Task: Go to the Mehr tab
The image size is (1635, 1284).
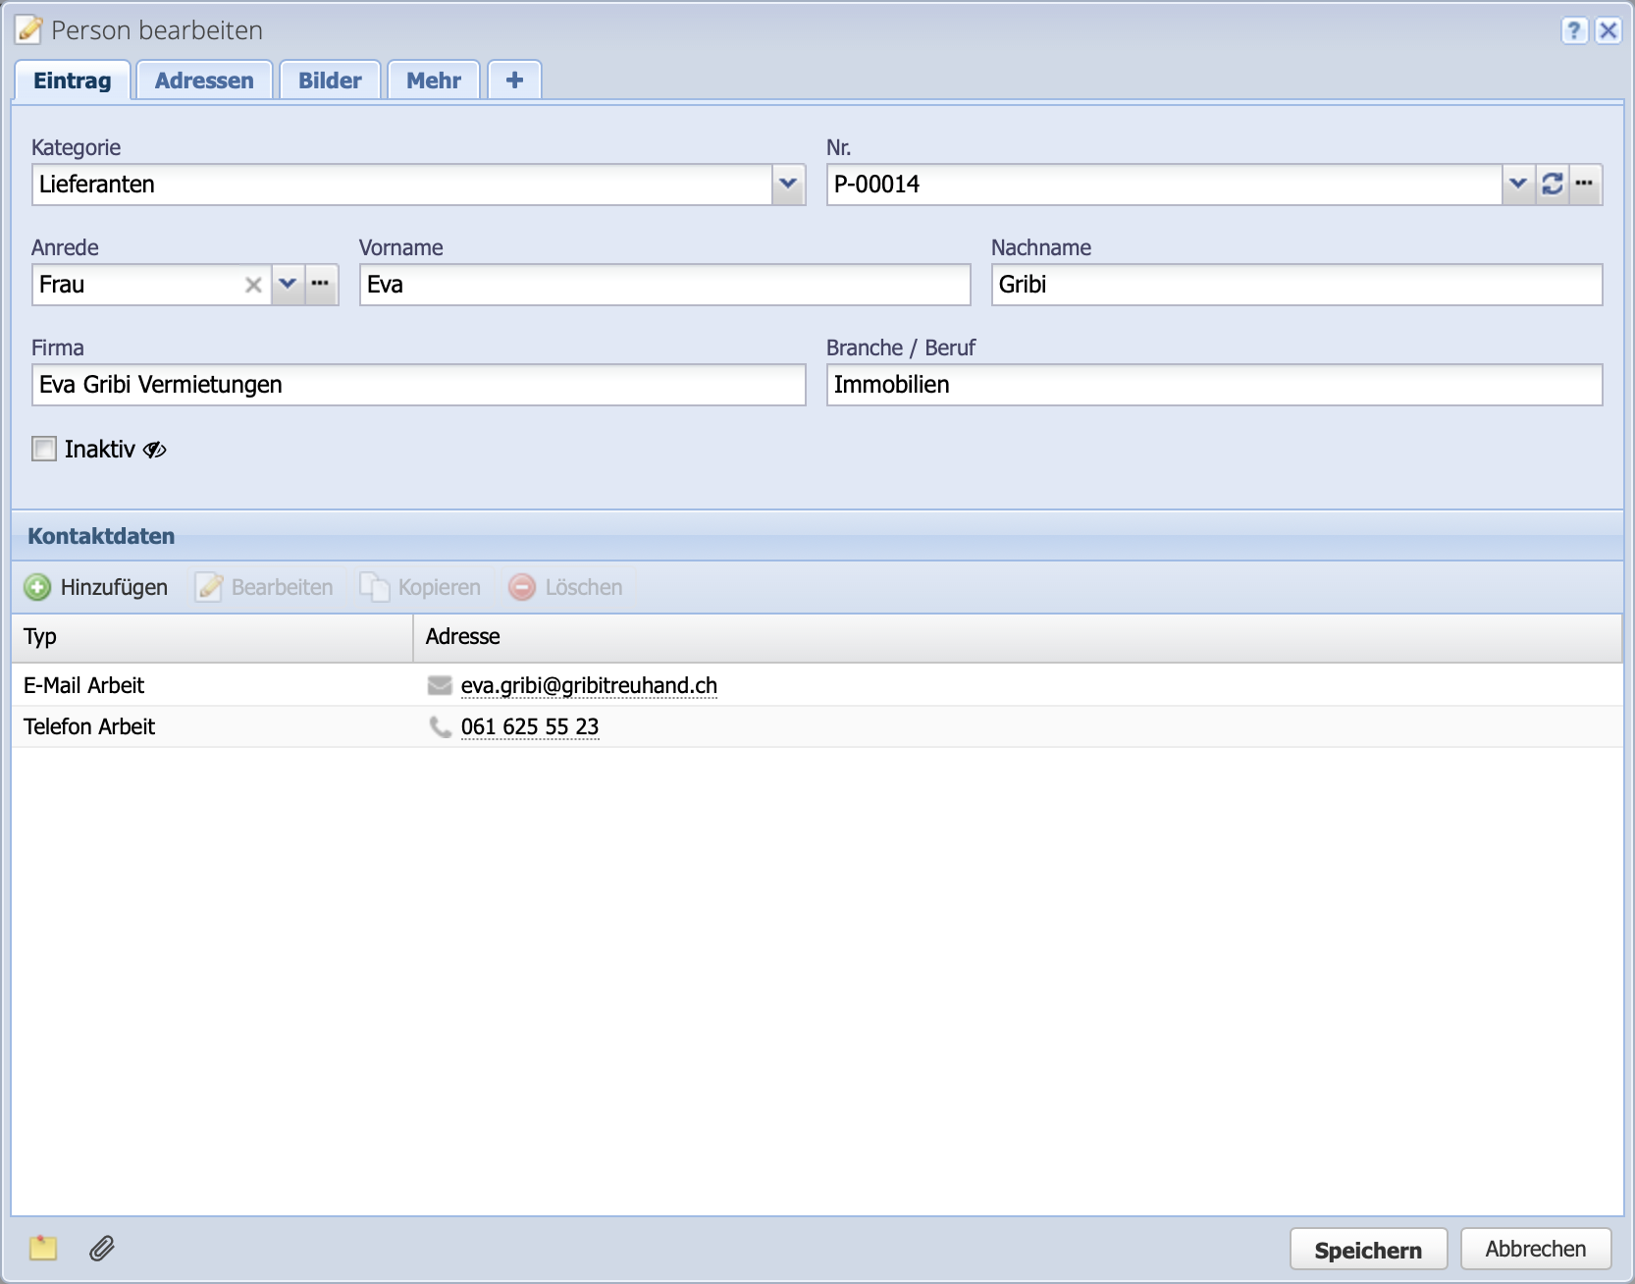Action: click(433, 80)
